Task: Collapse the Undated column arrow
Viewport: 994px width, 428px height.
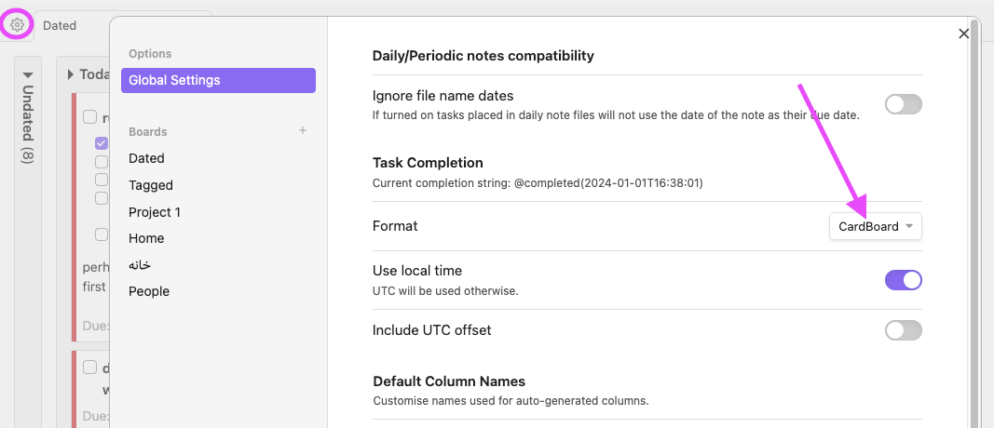Action: [28, 74]
